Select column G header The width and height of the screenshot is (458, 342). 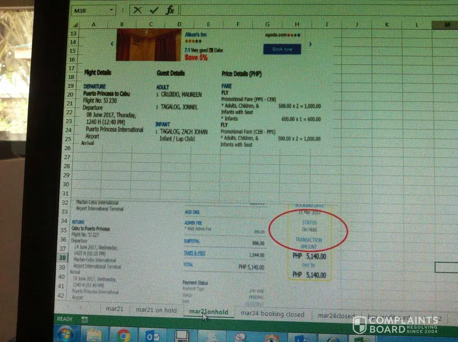tap(267, 24)
